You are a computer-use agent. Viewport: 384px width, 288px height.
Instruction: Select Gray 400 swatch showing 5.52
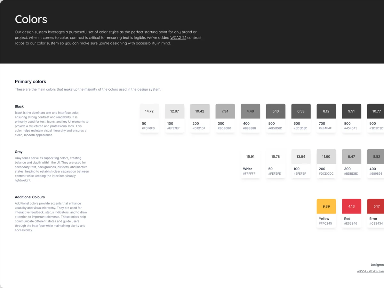pos(376,157)
